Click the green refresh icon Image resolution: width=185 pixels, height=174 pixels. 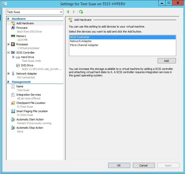(81, 12)
